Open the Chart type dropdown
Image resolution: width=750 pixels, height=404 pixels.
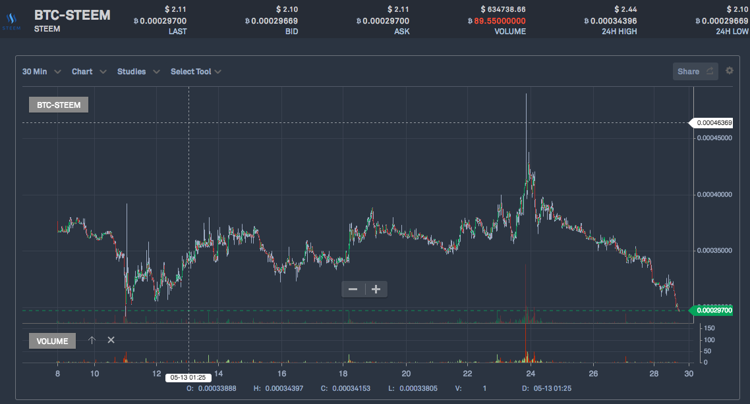click(88, 72)
